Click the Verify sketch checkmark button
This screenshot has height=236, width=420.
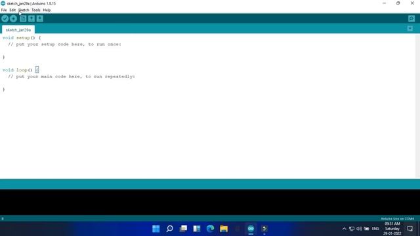tap(5, 18)
